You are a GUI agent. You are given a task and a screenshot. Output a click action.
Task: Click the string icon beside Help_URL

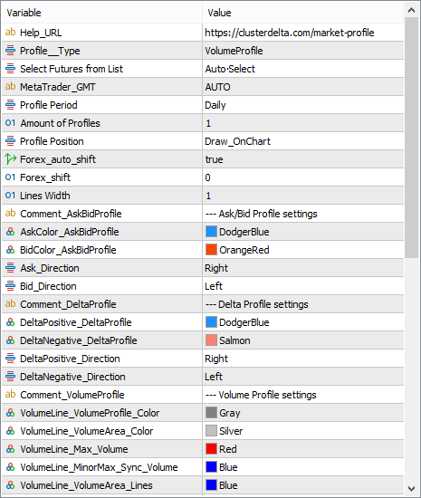pos(10,33)
